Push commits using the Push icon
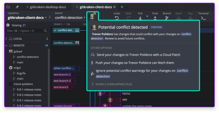This screenshot has width=219, height=113. [155, 18]
